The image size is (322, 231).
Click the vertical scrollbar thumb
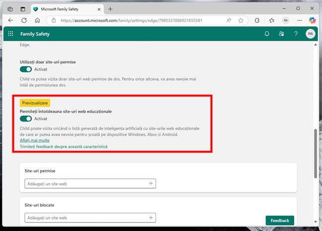coord(316,154)
